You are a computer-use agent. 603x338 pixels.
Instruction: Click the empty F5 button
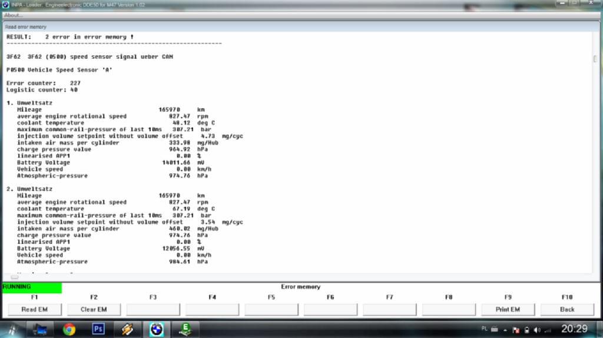[x=271, y=310]
